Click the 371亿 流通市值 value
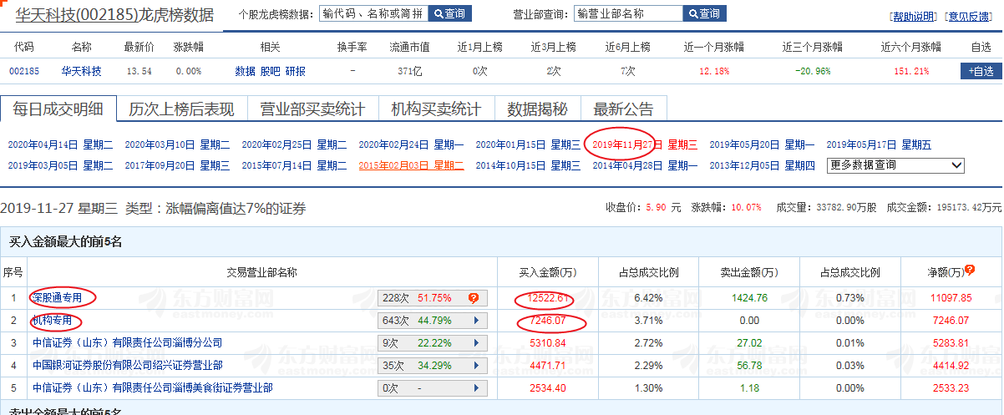 point(409,71)
